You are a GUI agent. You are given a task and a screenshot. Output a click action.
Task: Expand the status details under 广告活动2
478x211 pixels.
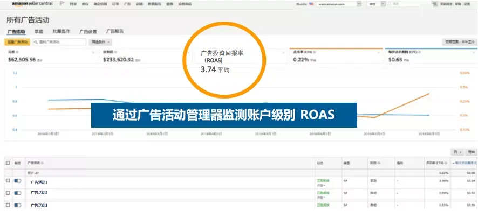click(320, 197)
